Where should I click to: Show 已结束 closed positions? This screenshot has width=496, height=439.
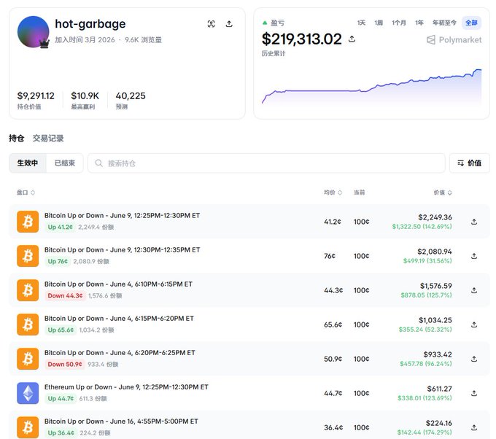65,163
